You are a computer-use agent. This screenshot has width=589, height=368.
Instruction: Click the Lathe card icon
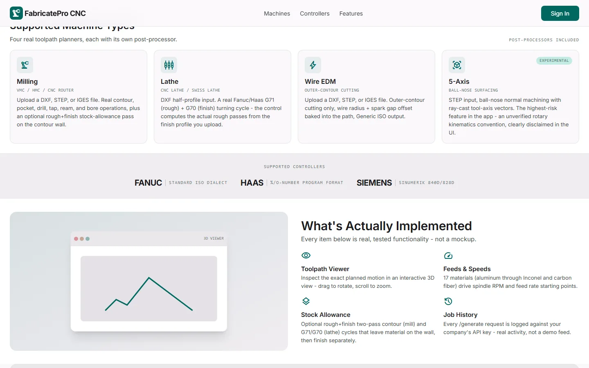pyautogui.click(x=169, y=65)
